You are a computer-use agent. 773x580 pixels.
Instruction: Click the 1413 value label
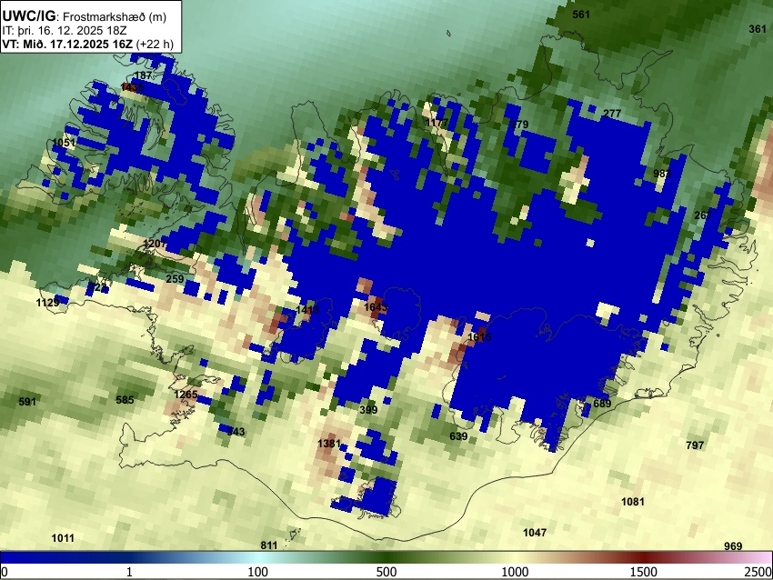pyautogui.click(x=307, y=309)
